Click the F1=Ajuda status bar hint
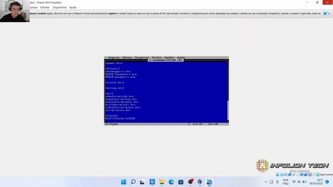This screenshot has height=187, width=333. pyautogui.click(x=112, y=124)
